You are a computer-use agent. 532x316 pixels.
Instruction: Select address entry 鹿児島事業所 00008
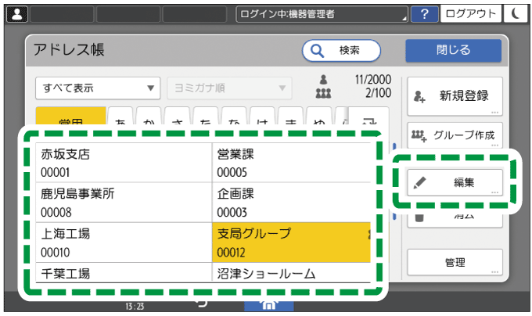pos(124,203)
